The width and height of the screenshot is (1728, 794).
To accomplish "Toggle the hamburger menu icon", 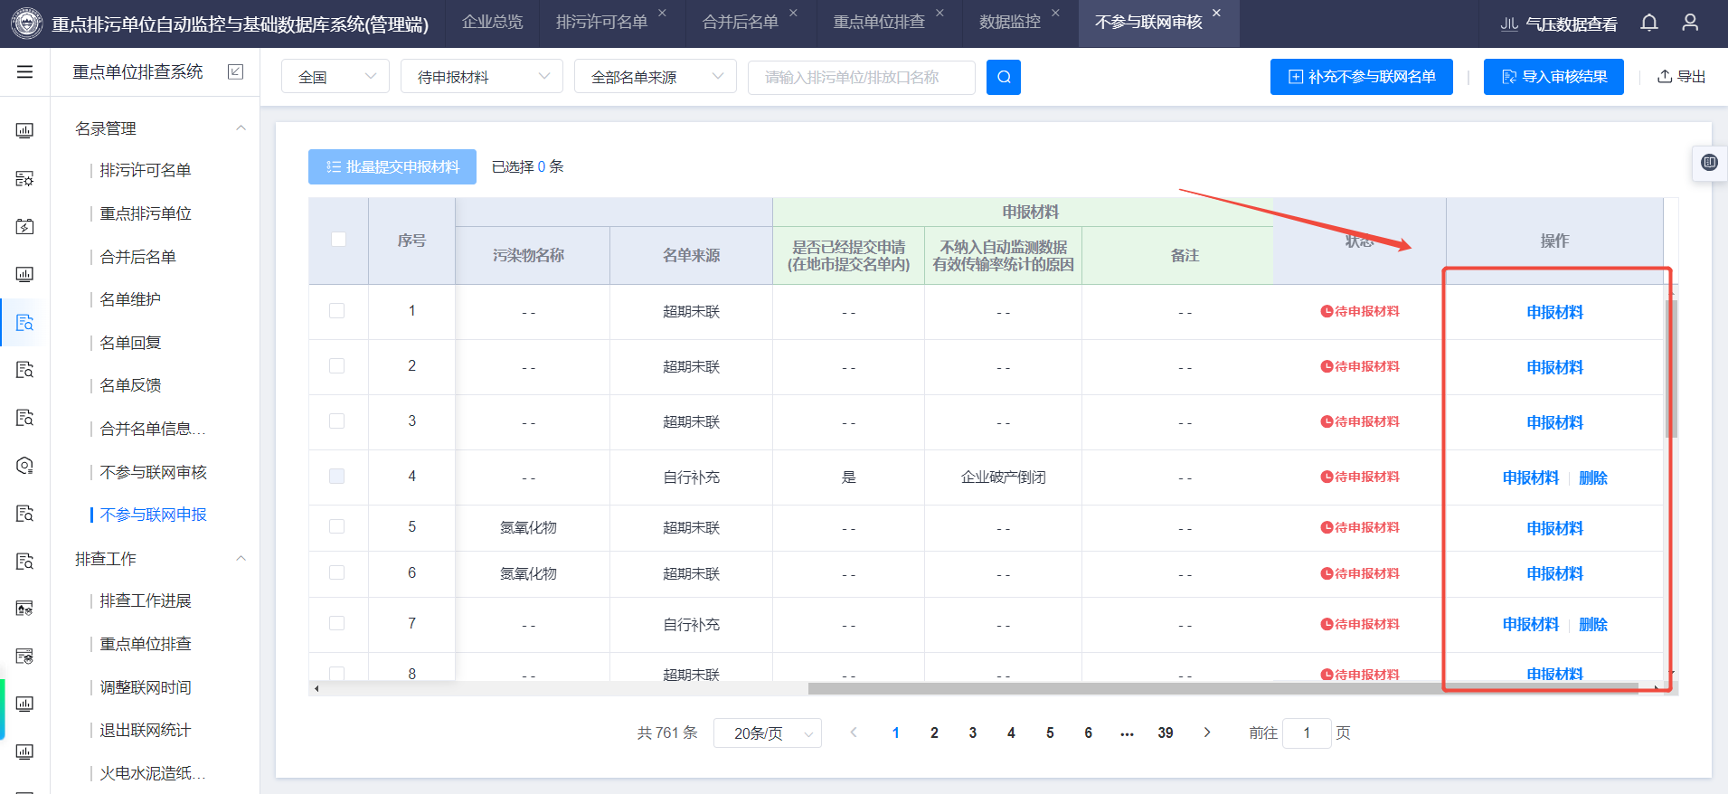I will 25,71.
